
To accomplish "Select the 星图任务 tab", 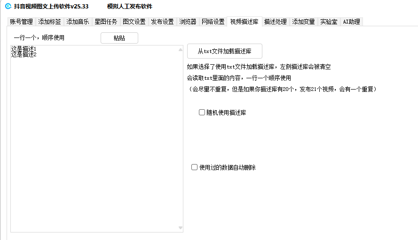I will point(106,22).
